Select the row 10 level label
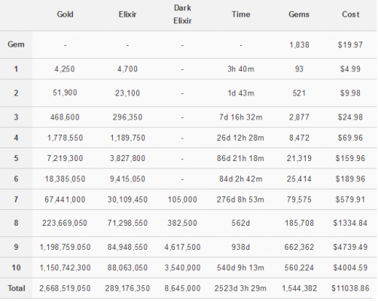378x301 pixels. click(x=16, y=268)
